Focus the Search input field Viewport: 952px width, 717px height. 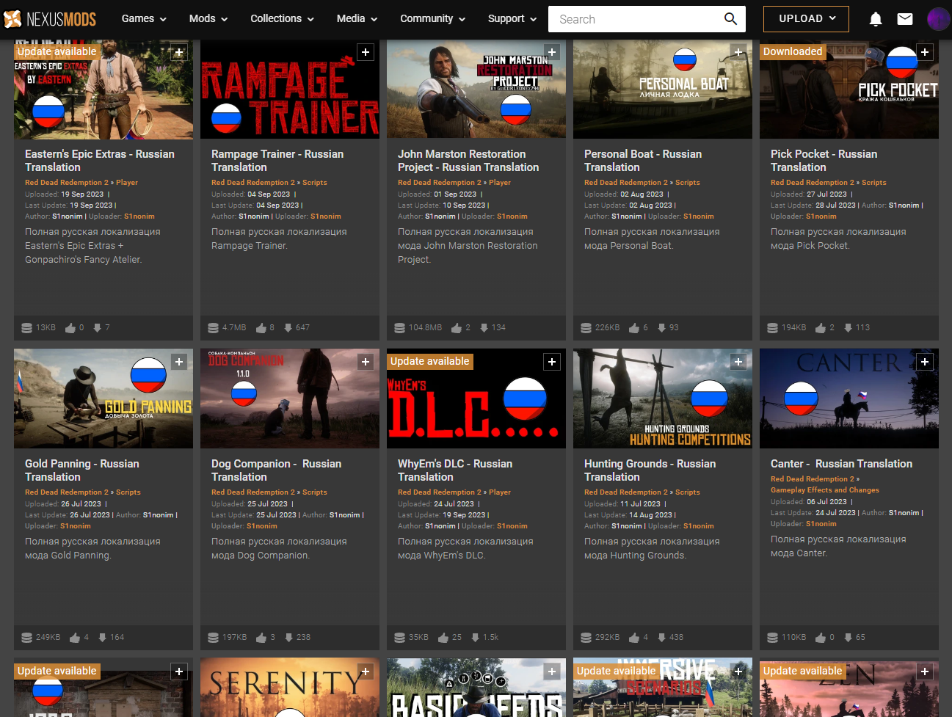coord(636,19)
